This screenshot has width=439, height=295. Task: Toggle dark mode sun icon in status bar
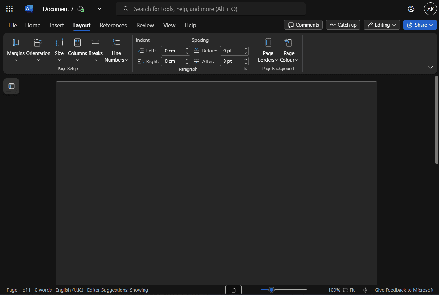(x=365, y=290)
